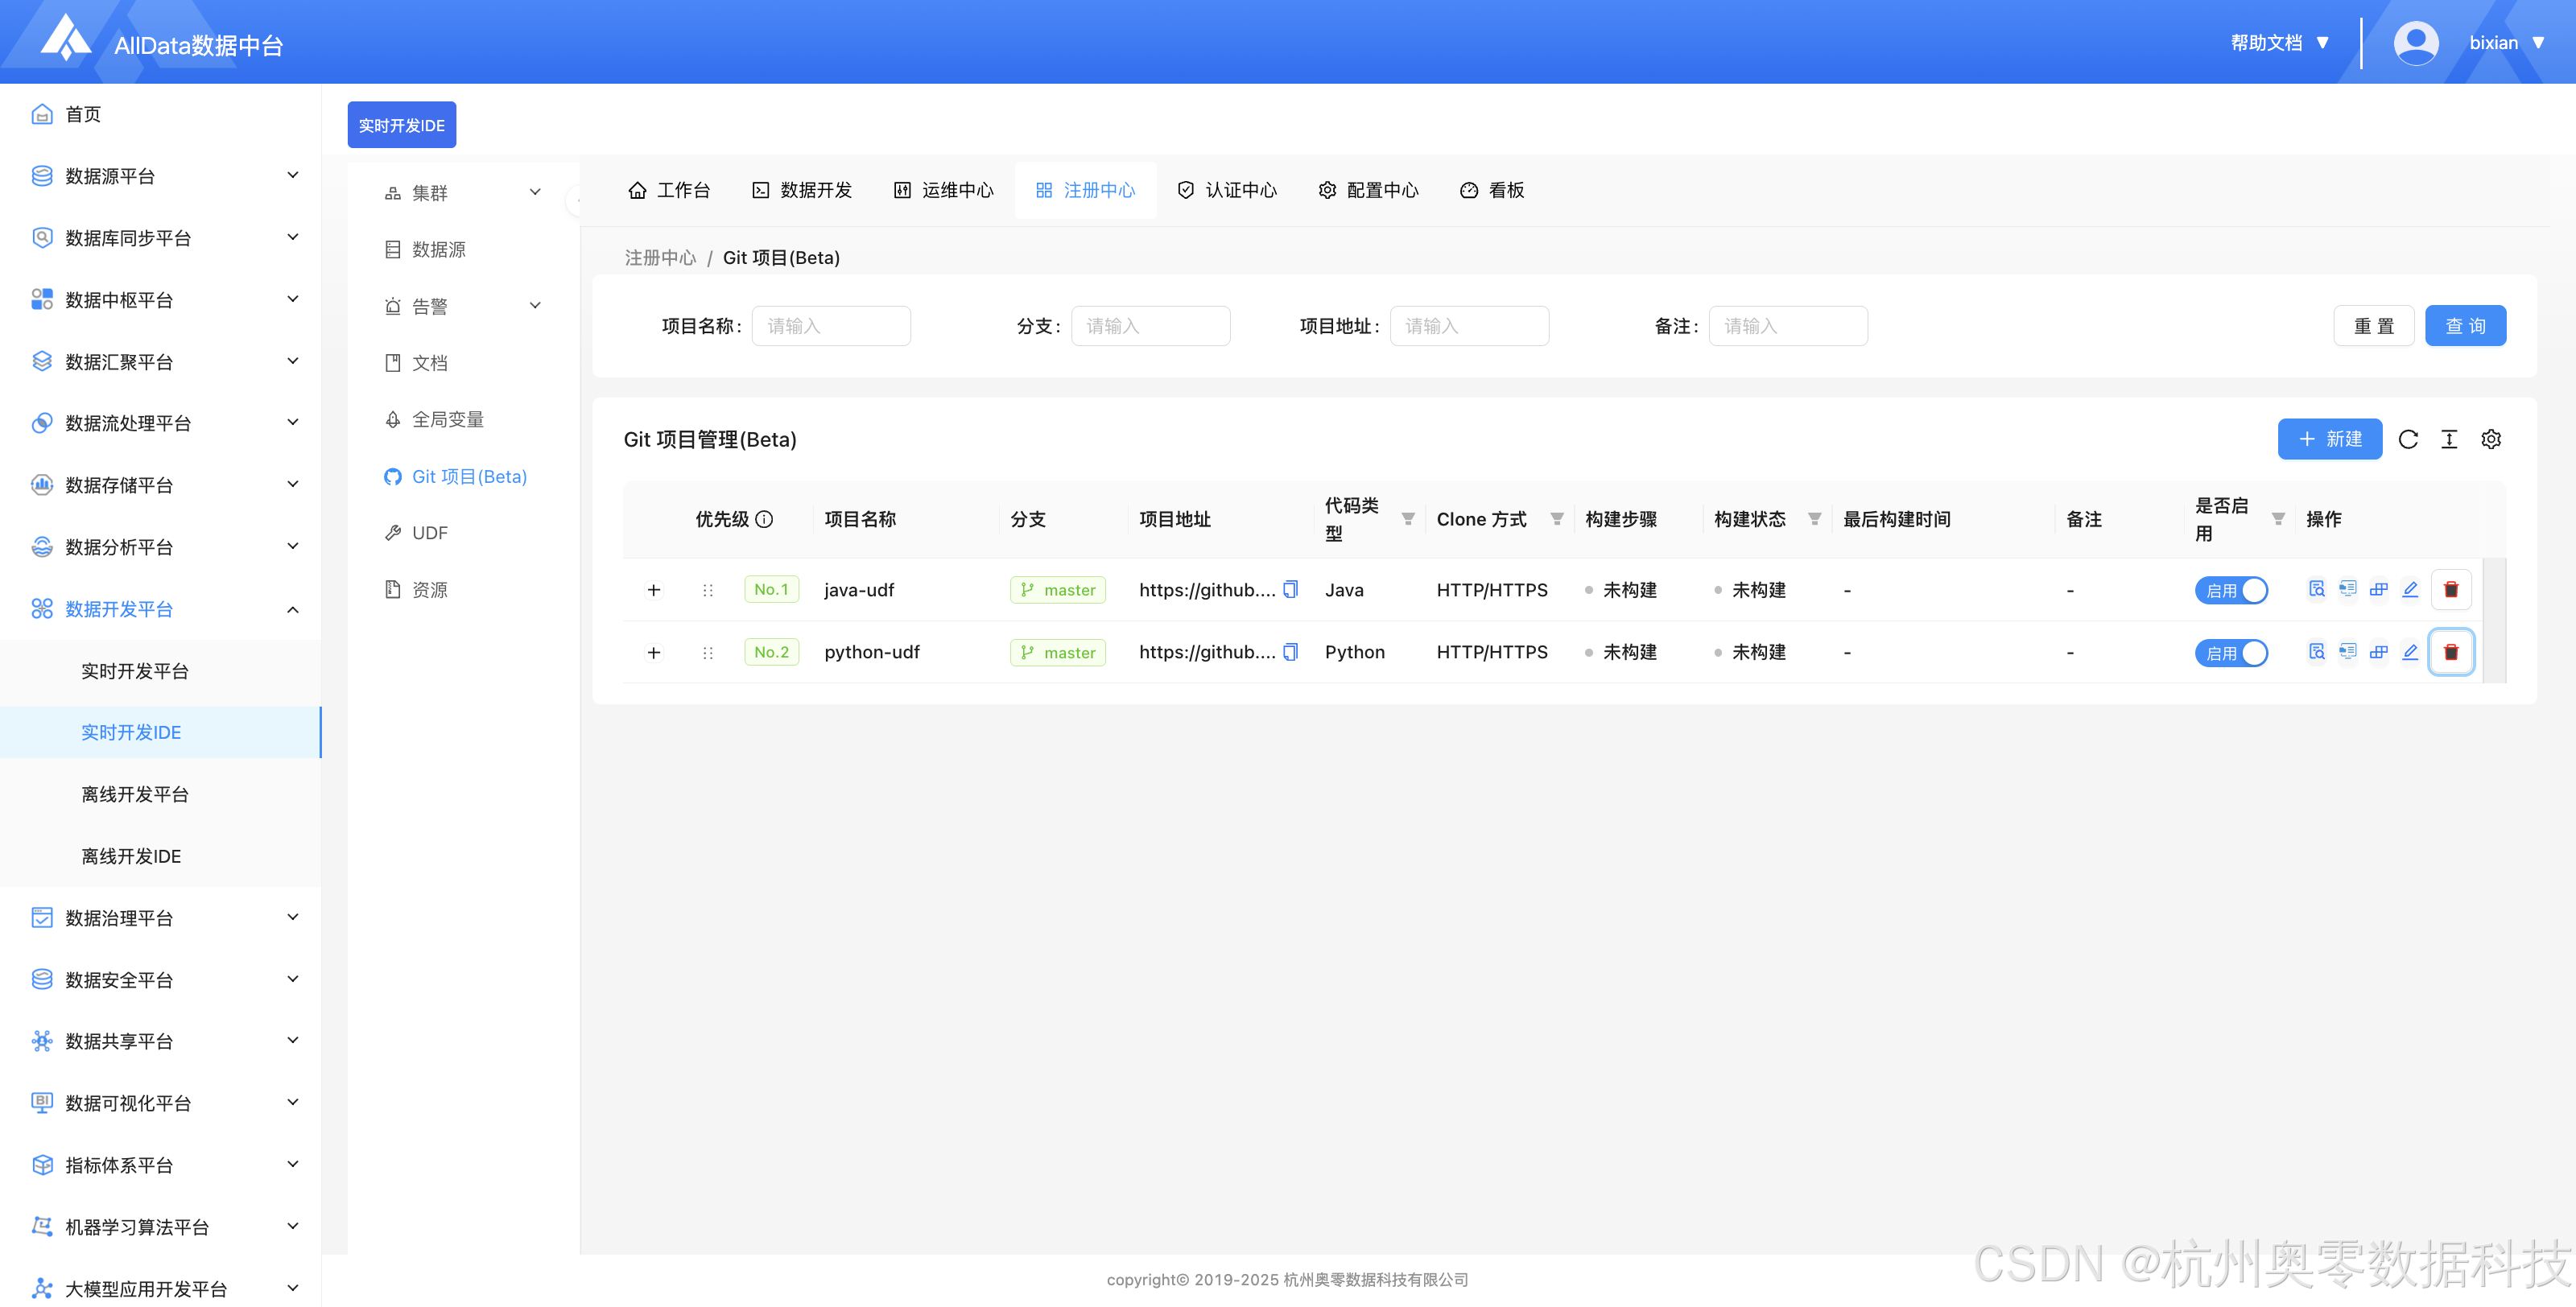The width and height of the screenshot is (2576, 1307).
Task: Click the 查询 search button
Action: point(2464,326)
